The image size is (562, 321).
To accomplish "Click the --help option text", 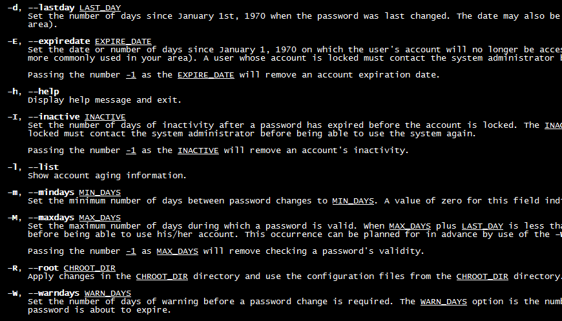I will [x=44, y=92].
